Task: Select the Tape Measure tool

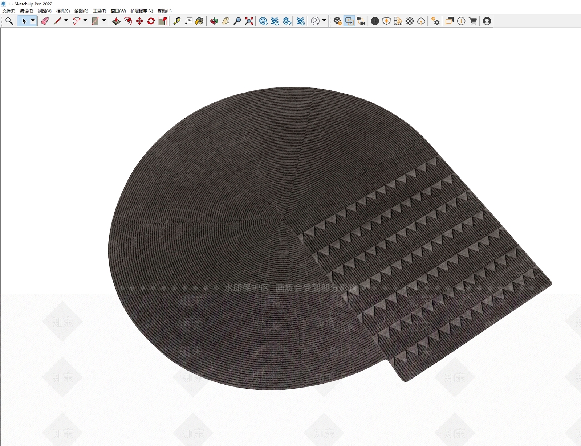Action: point(177,21)
